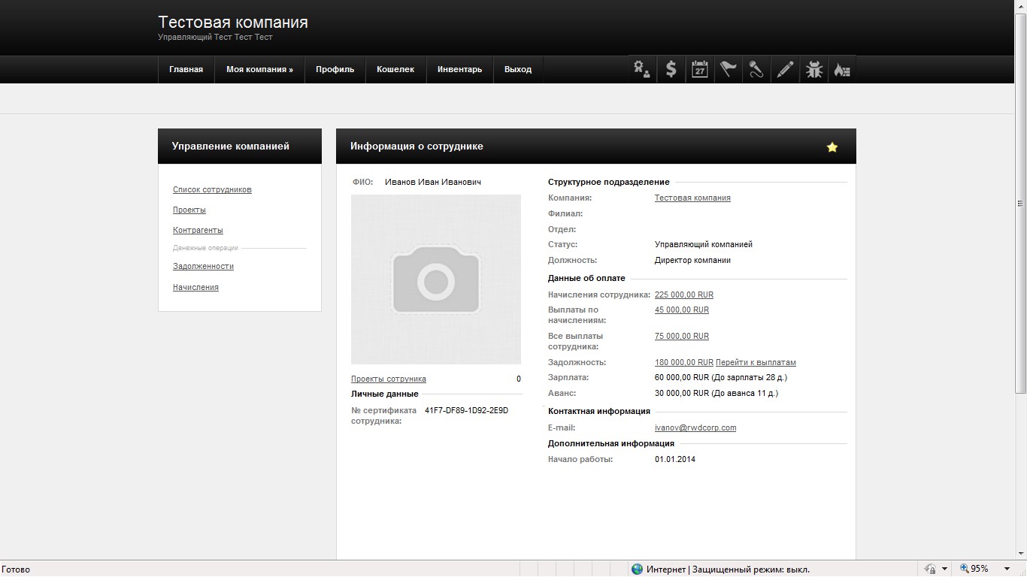Open the 45 000,00 RUR payments link

682,310
